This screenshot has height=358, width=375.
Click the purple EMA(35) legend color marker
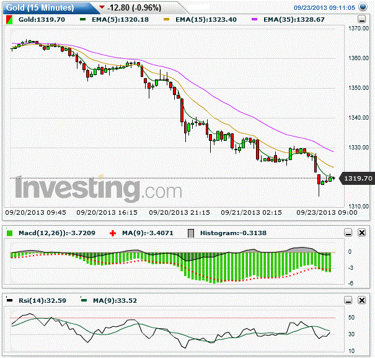pyautogui.click(x=255, y=19)
